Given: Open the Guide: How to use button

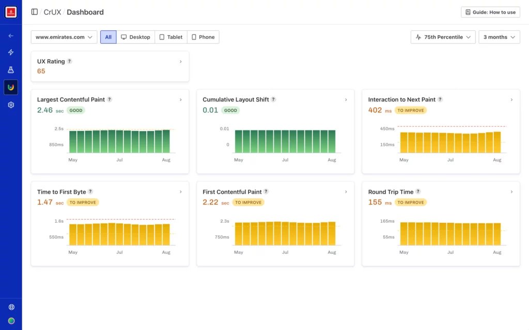Looking at the screenshot, I should pos(490,12).
